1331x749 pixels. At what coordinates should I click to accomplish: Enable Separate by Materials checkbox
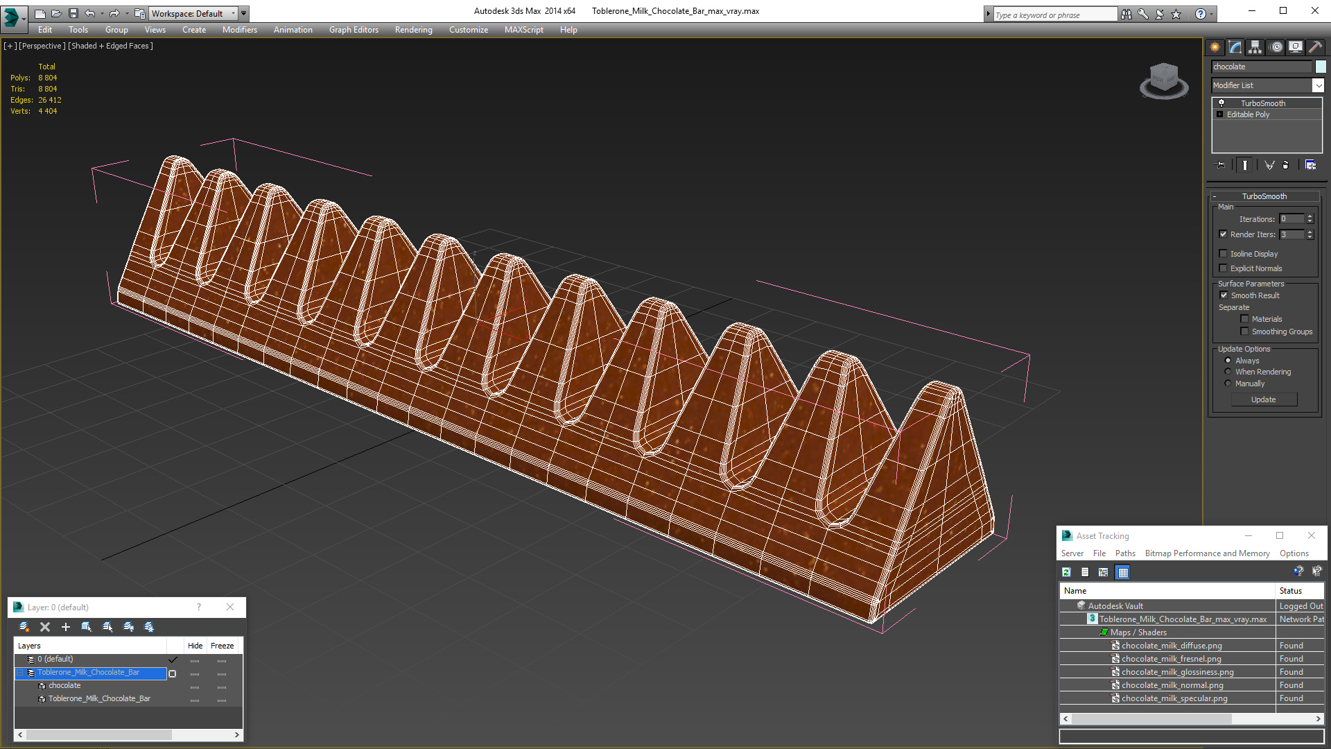pyautogui.click(x=1244, y=319)
